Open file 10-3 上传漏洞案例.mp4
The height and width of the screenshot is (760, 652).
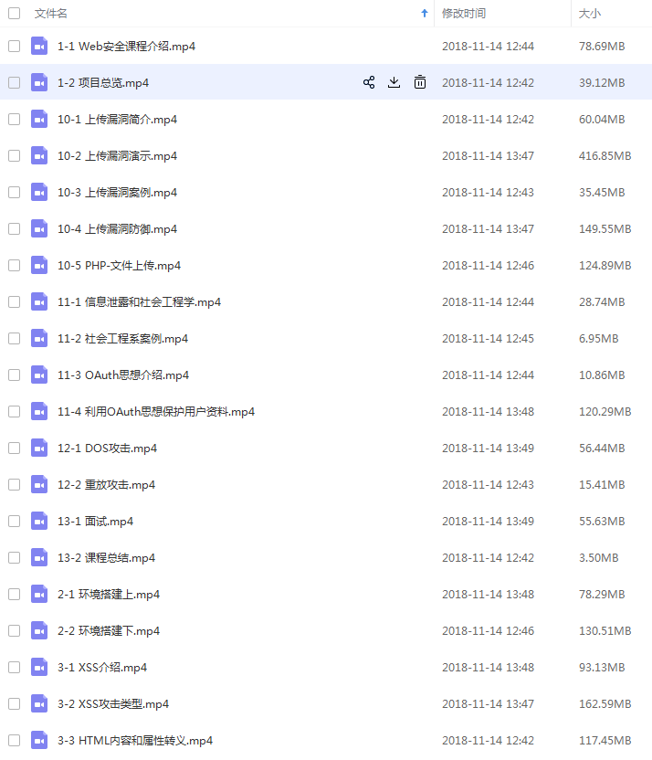click(117, 193)
